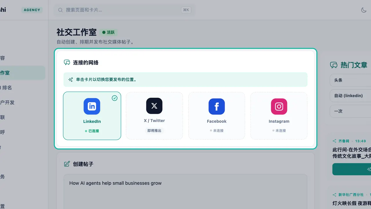This screenshot has height=209, width=371.
Task: Click the LinkedIn logo icon
Action: click(92, 106)
